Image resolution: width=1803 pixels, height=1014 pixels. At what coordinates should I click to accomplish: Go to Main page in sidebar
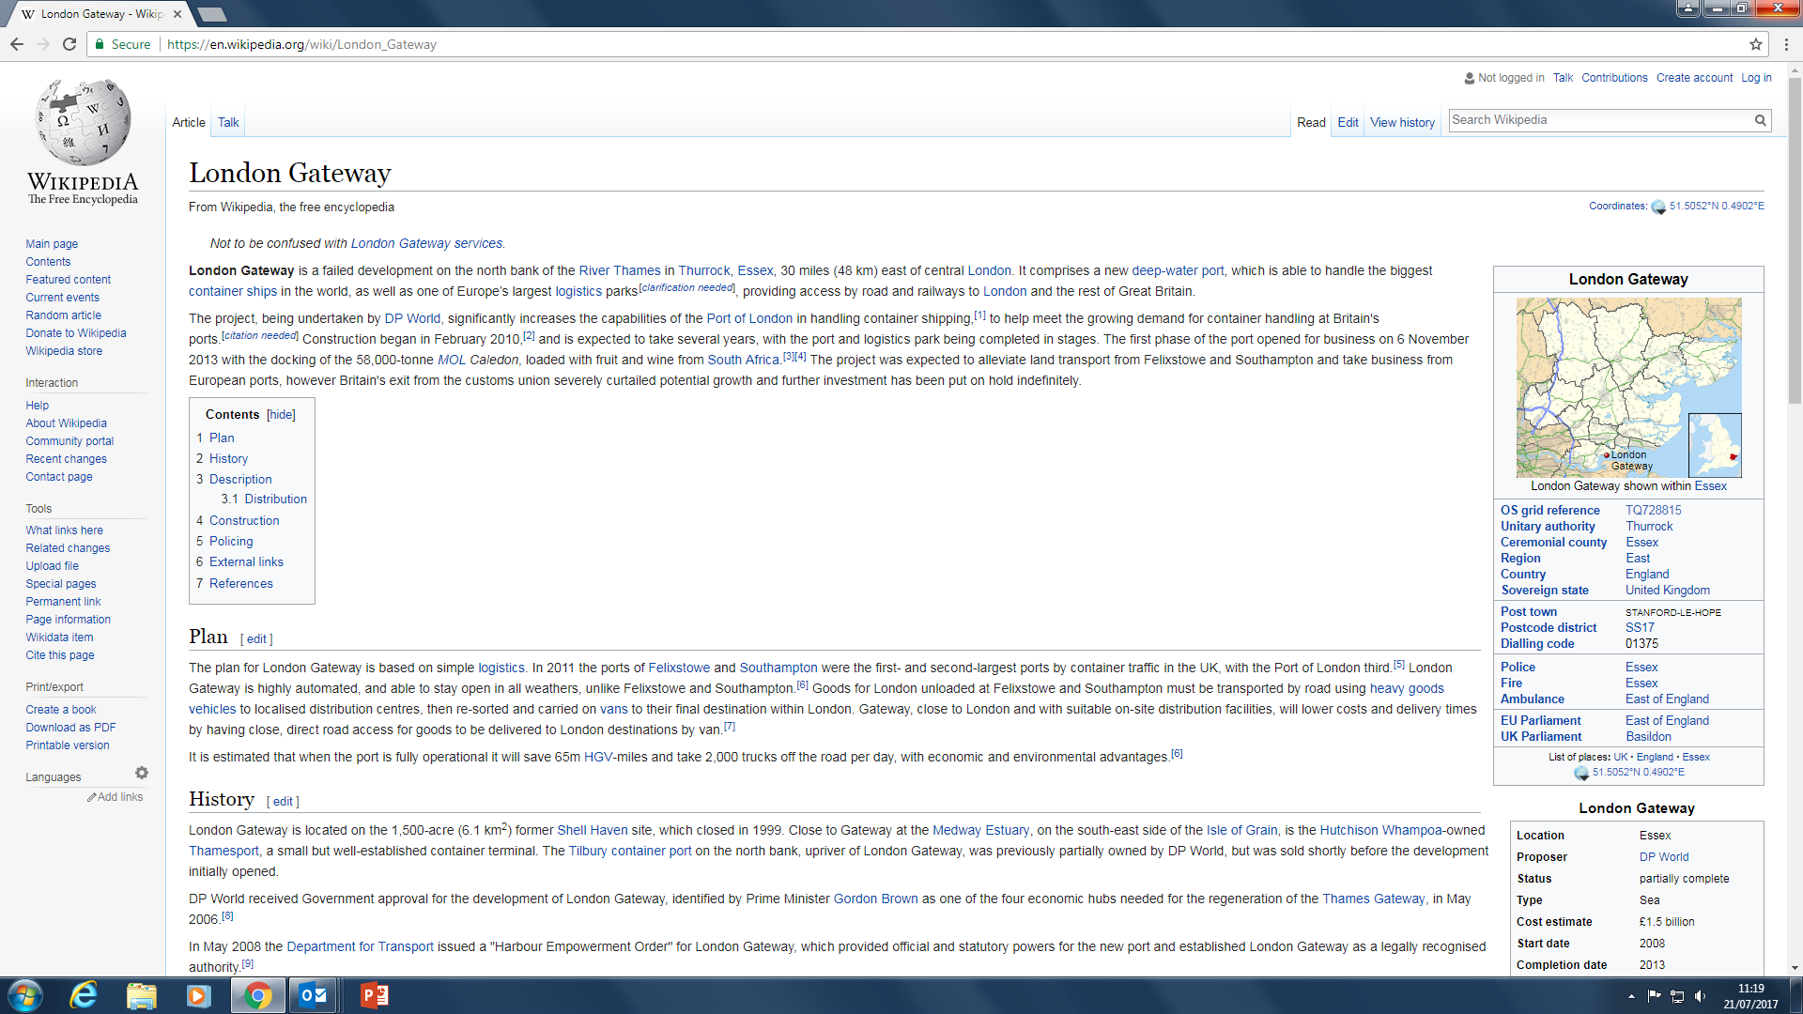[x=52, y=244]
